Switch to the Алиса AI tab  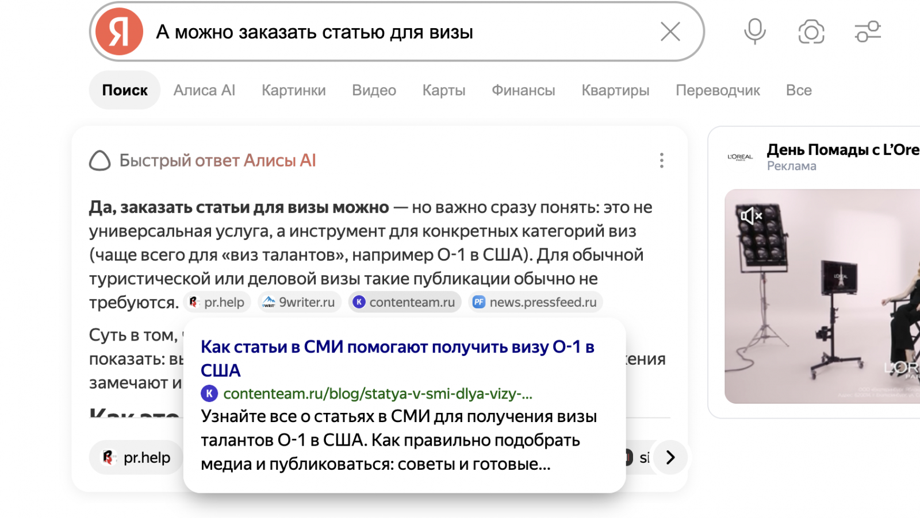click(x=204, y=90)
